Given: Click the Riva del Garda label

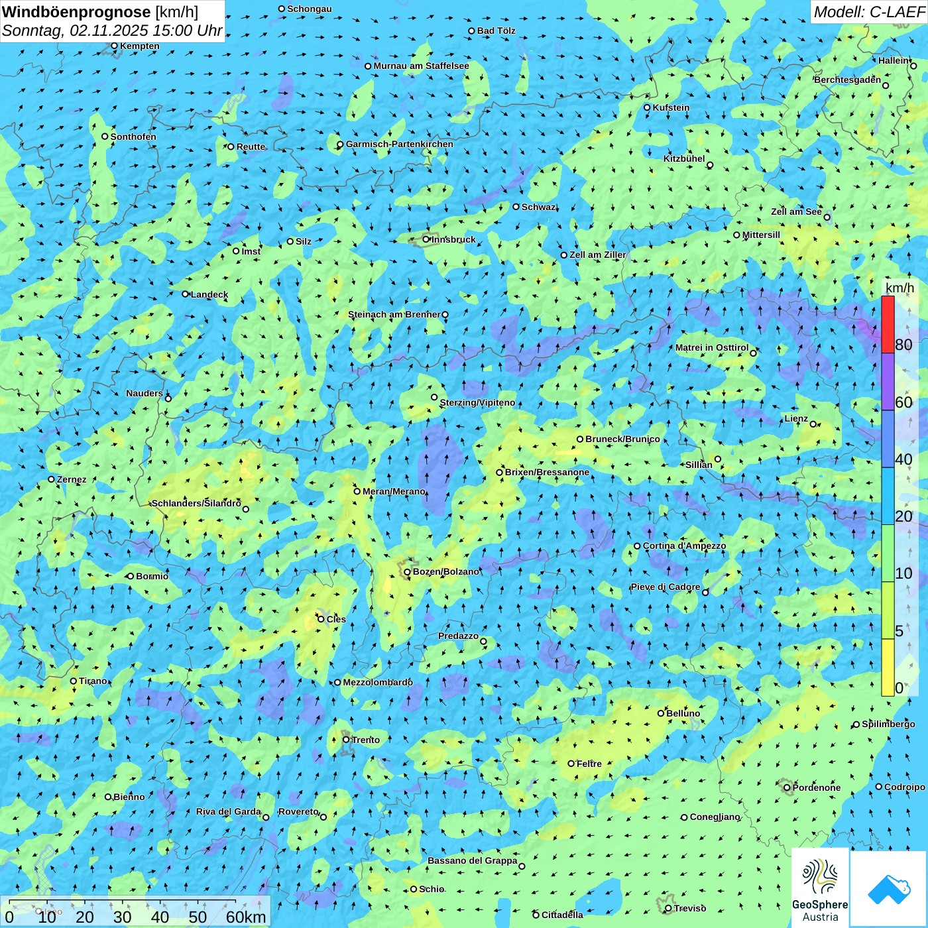Looking at the screenshot, I should point(229,811).
